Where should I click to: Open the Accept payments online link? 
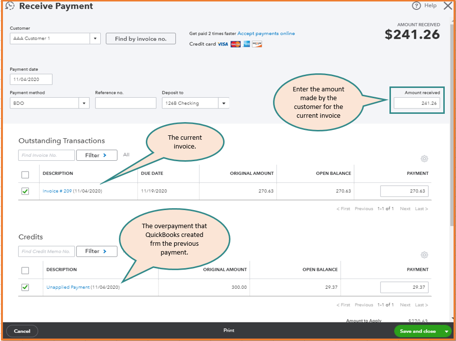[x=266, y=33]
